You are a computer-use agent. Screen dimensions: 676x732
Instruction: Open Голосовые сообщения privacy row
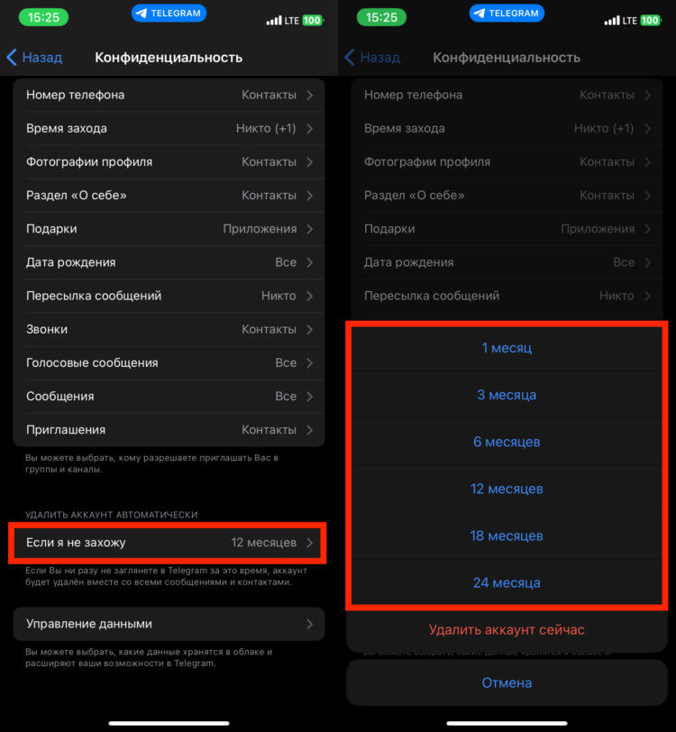(169, 362)
